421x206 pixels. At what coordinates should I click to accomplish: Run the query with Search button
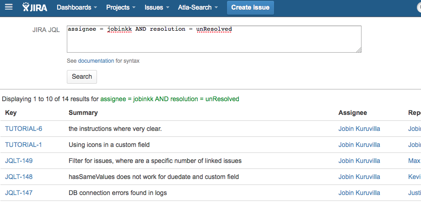(82, 77)
